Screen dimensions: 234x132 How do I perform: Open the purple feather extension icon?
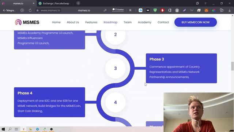pyautogui.click(x=184, y=10)
